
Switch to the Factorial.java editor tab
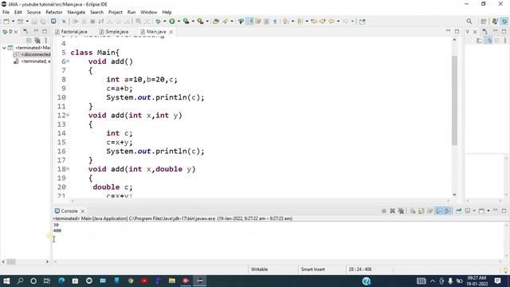pyautogui.click(x=71, y=32)
